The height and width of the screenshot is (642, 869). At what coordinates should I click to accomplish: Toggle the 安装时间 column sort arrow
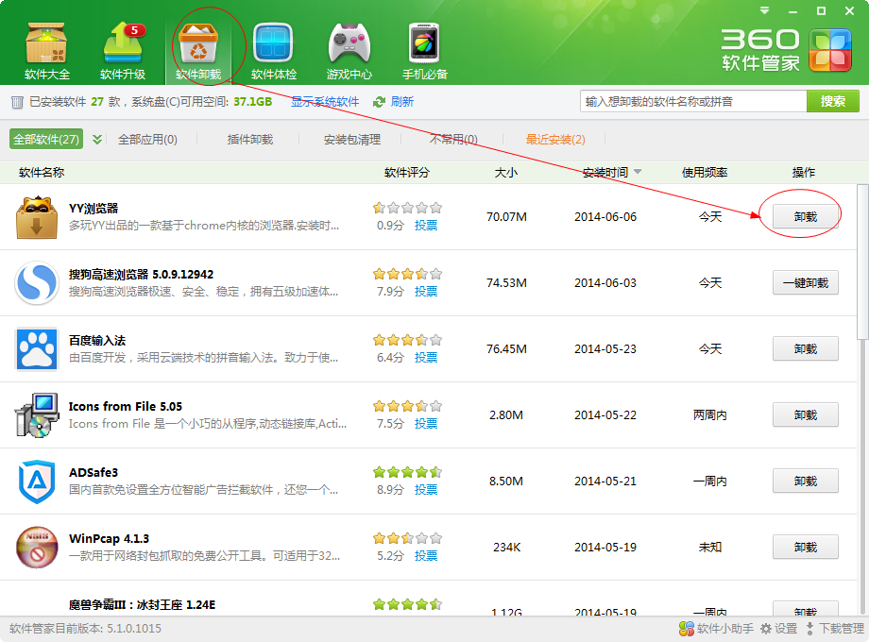pos(638,172)
